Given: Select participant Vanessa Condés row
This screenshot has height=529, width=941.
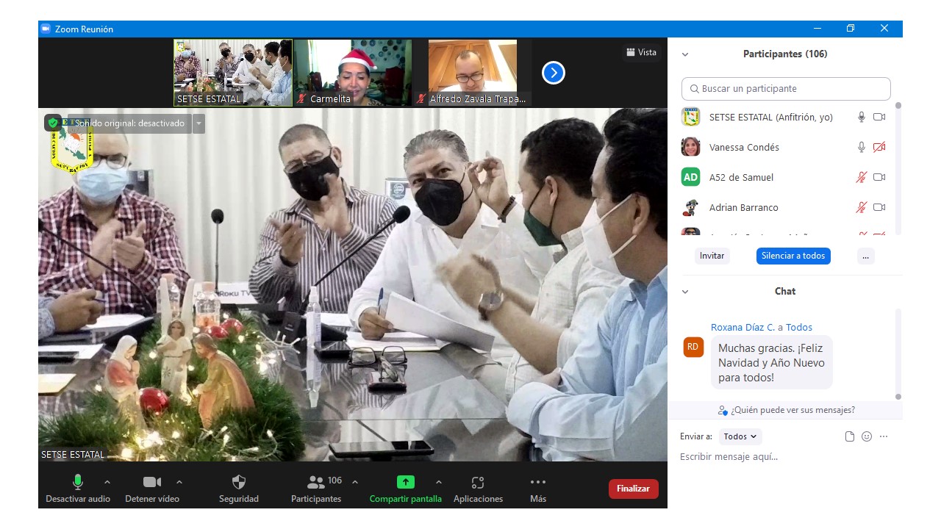Looking at the screenshot, I should coord(784,147).
